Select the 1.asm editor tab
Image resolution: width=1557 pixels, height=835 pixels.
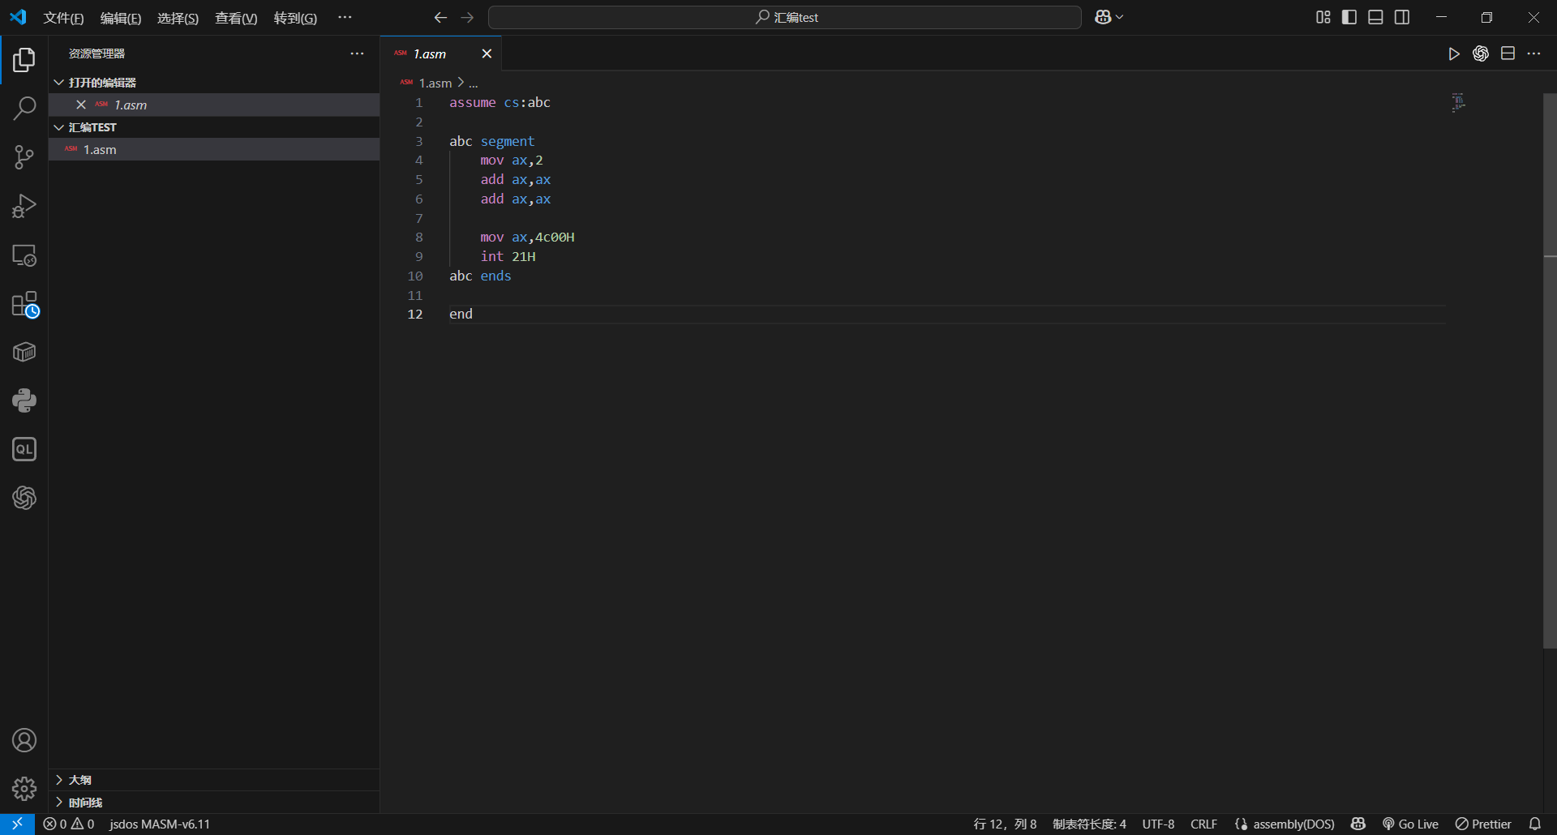pos(430,54)
